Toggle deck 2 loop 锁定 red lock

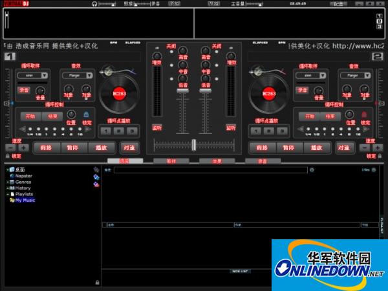[x=364, y=114]
